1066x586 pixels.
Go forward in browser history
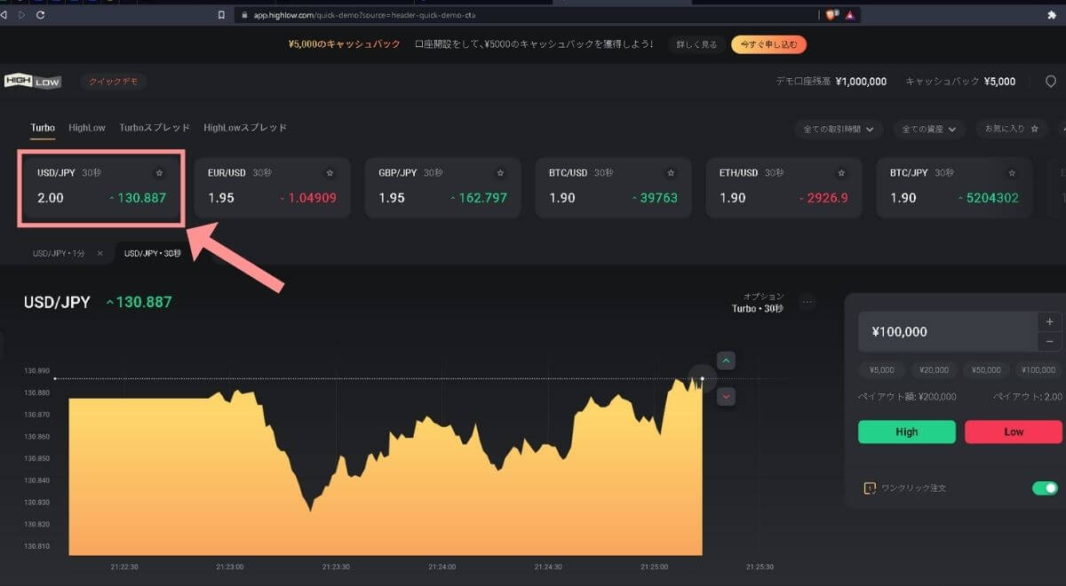22,15
